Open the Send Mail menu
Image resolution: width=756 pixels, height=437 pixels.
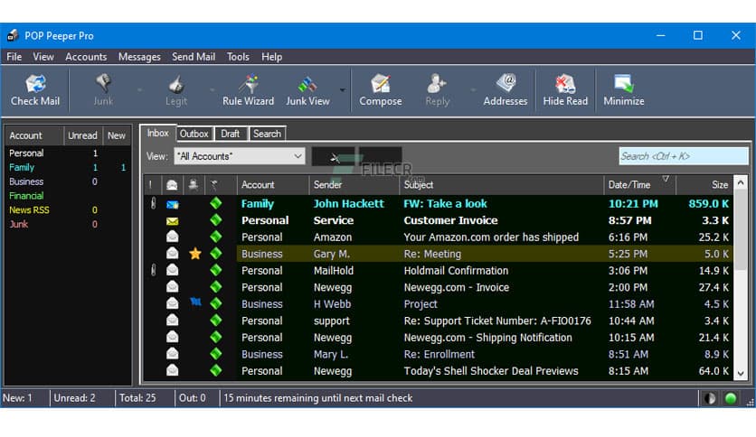pyautogui.click(x=194, y=57)
